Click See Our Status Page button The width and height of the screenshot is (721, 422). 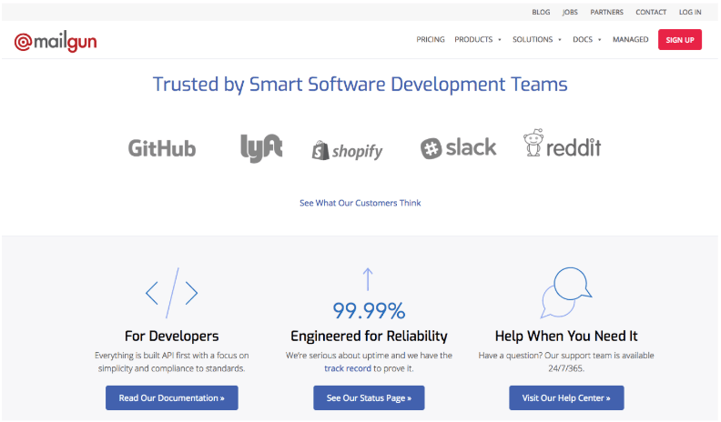(369, 397)
